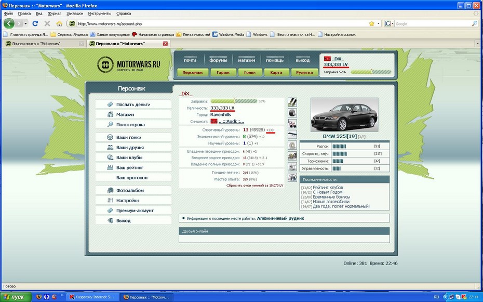Open the Инструменты menu
This screenshot has height=302, width=483.
point(100,14)
